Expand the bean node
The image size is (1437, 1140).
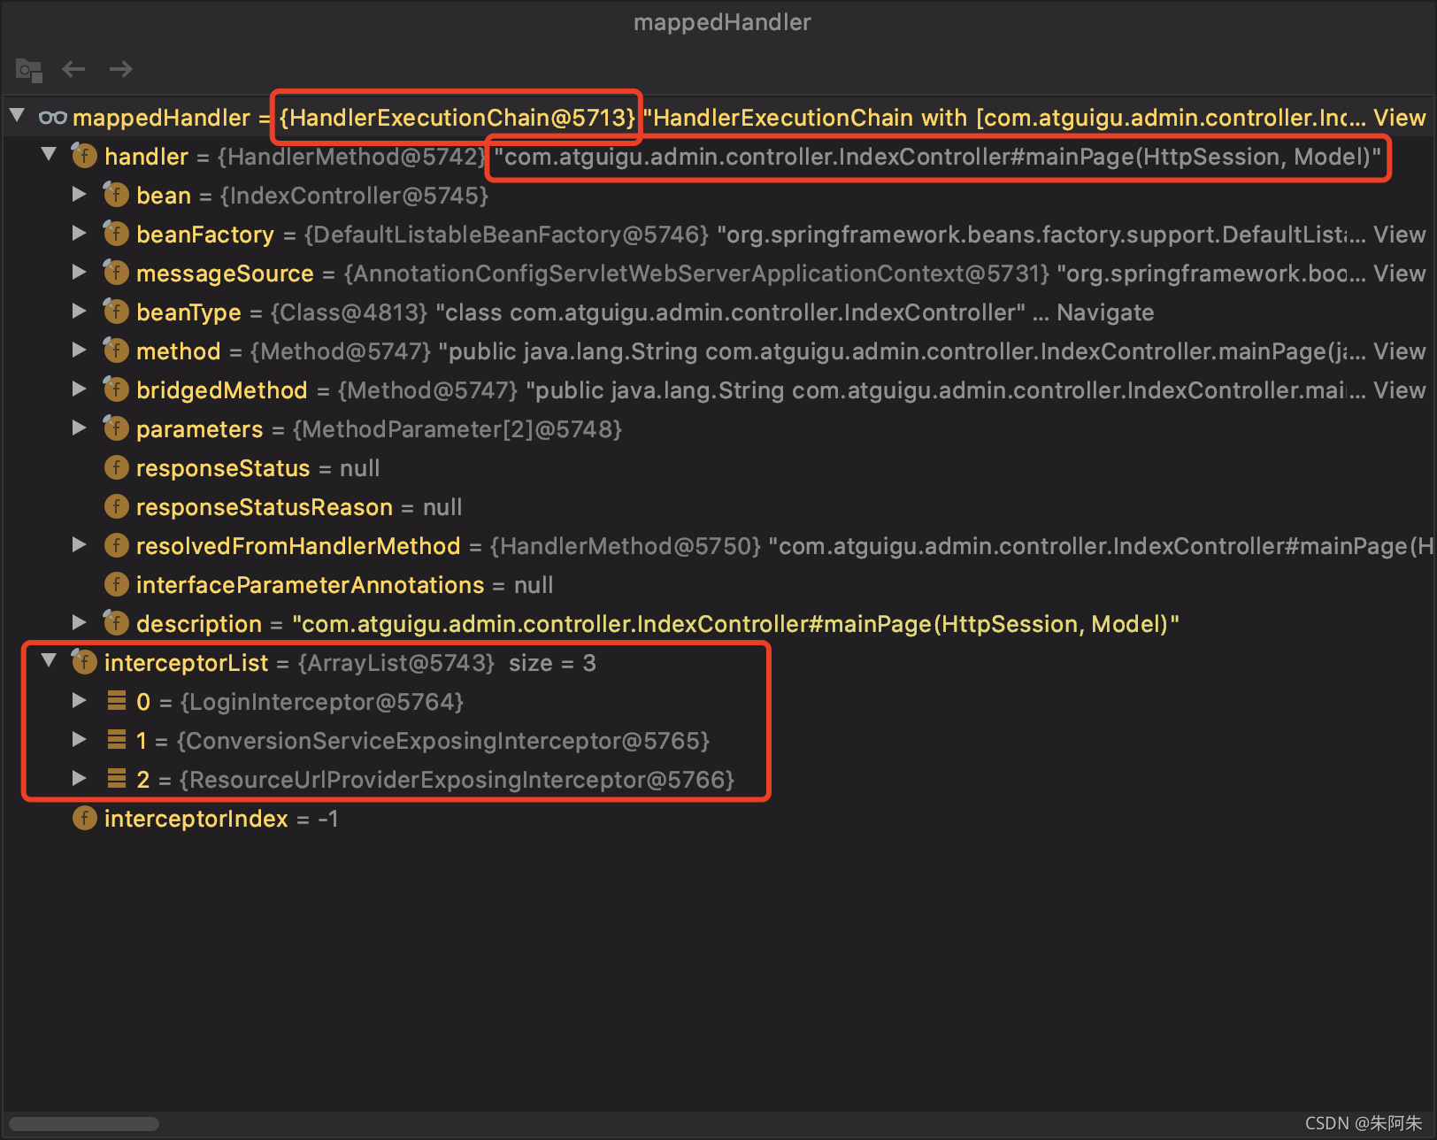tap(80, 195)
